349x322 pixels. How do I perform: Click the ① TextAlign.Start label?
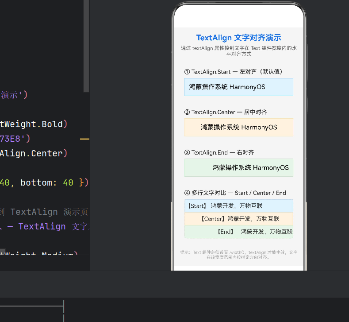233,72
